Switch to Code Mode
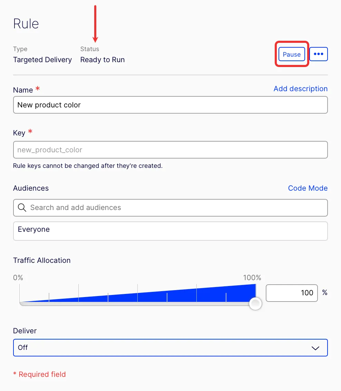Viewport: 341px width, 391px height. (x=308, y=188)
